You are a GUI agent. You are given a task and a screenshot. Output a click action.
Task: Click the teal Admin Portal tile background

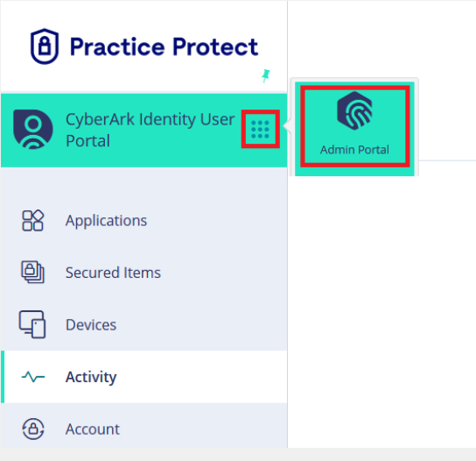(354, 129)
